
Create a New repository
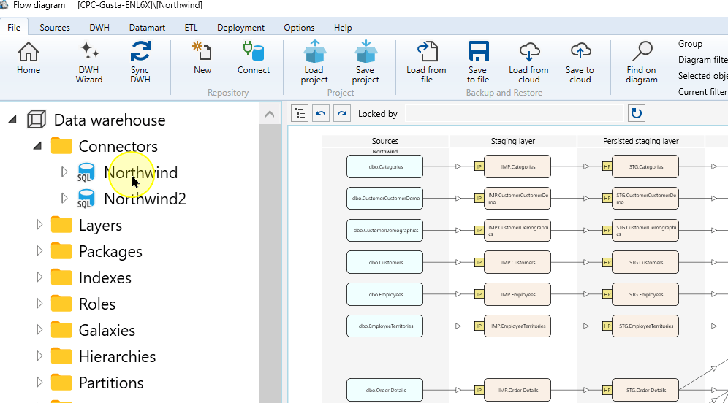point(202,58)
